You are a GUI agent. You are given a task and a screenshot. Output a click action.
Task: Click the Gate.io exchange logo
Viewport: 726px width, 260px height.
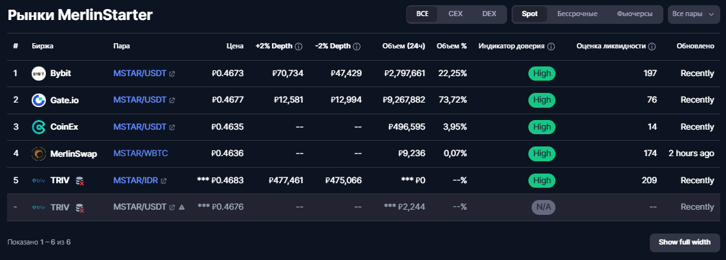tap(38, 100)
